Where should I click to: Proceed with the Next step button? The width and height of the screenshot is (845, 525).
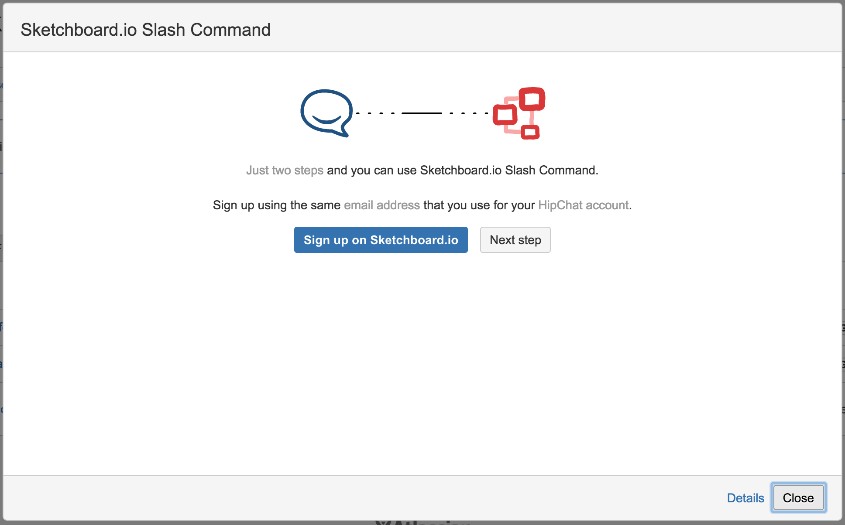click(515, 240)
